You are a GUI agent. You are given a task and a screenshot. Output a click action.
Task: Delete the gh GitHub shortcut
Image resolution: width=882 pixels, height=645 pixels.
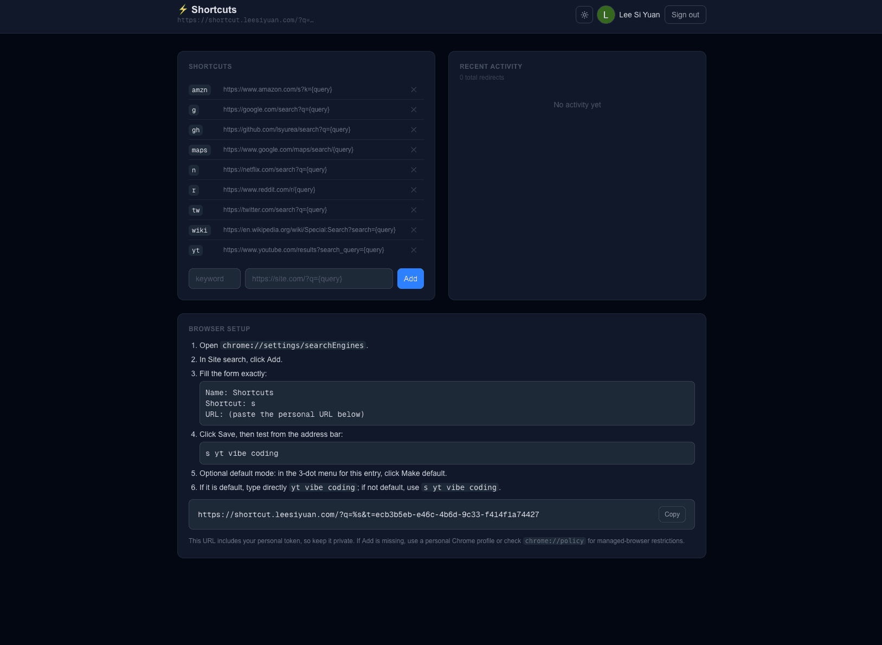coord(413,130)
